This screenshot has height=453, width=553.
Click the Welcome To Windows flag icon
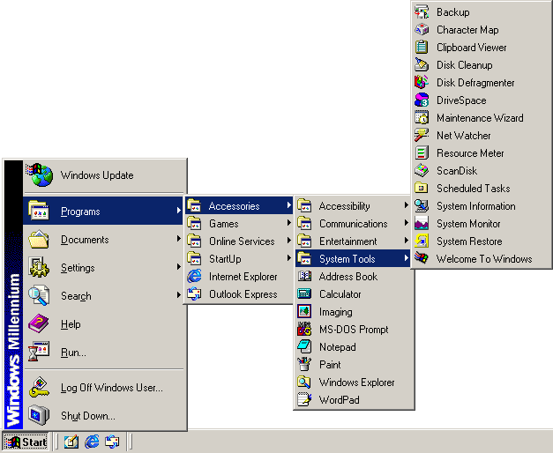point(422,259)
